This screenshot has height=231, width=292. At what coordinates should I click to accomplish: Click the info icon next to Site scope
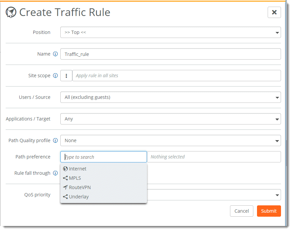coord(55,75)
